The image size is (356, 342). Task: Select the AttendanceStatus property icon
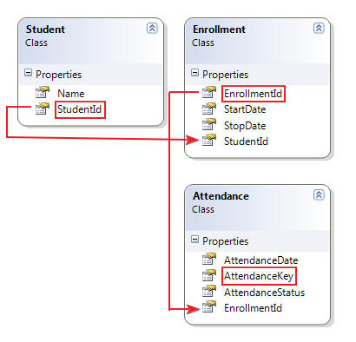point(209,292)
